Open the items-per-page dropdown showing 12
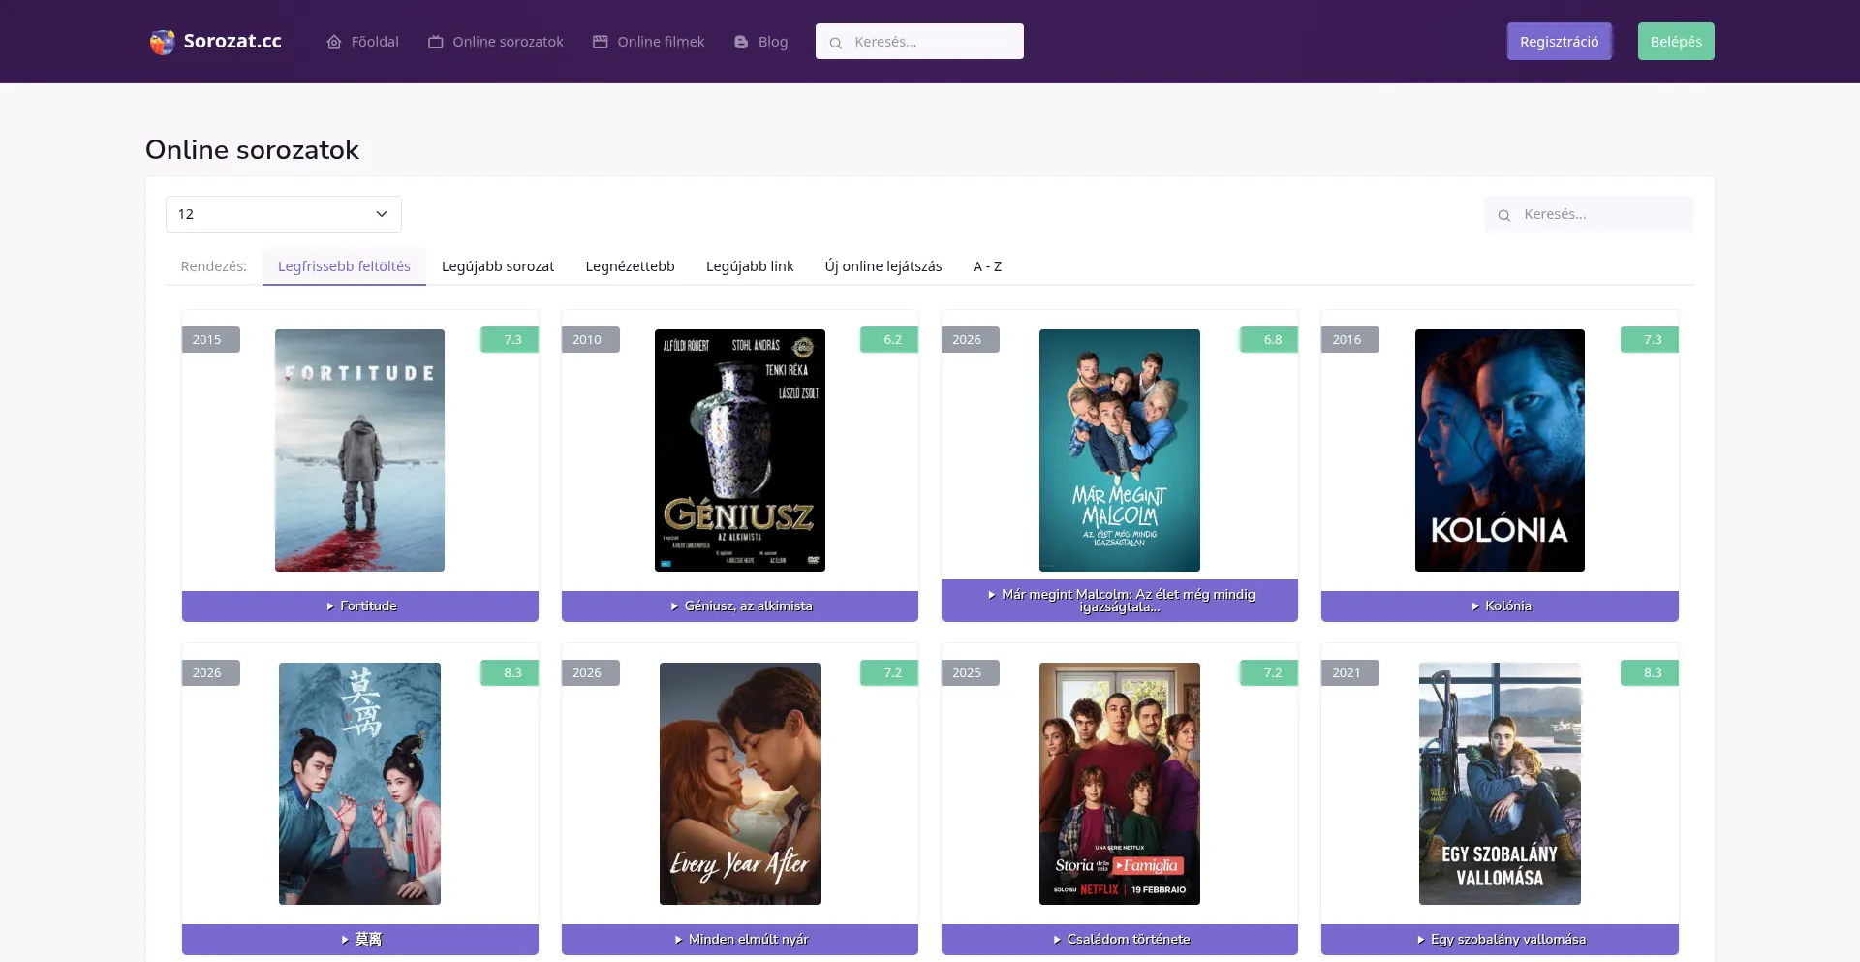The width and height of the screenshot is (1860, 962). click(284, 214)
